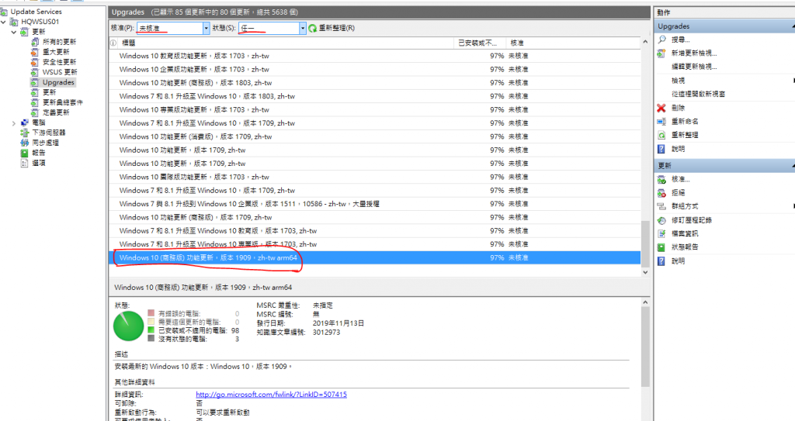Screen dimensions: 795x421
Task: Click the info icon column header
Action: pyautogui.click(x=113, y=43)
